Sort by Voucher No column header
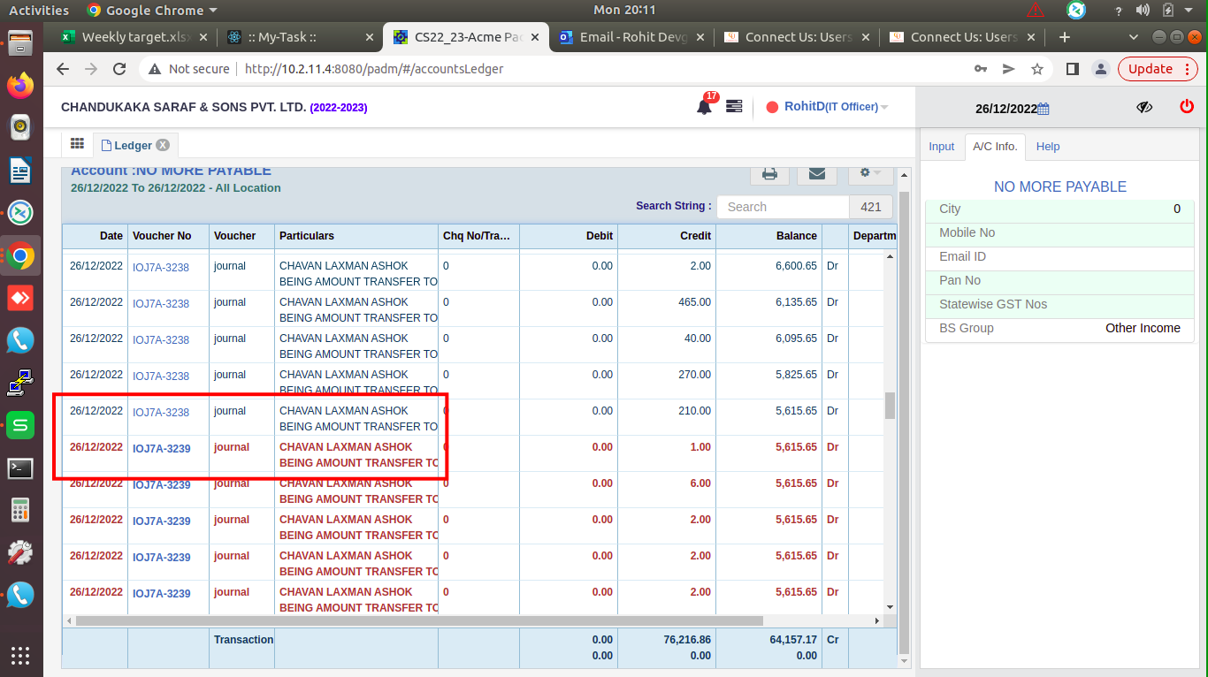The image size is (1208, 677). click(168, 236)
